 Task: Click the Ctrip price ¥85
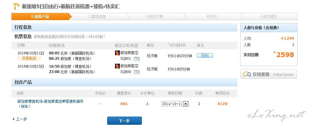click(124, 104)
